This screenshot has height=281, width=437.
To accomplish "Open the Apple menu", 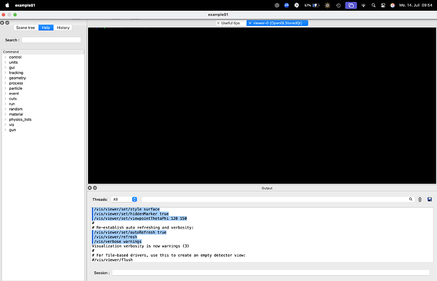I will coord(7,5).
